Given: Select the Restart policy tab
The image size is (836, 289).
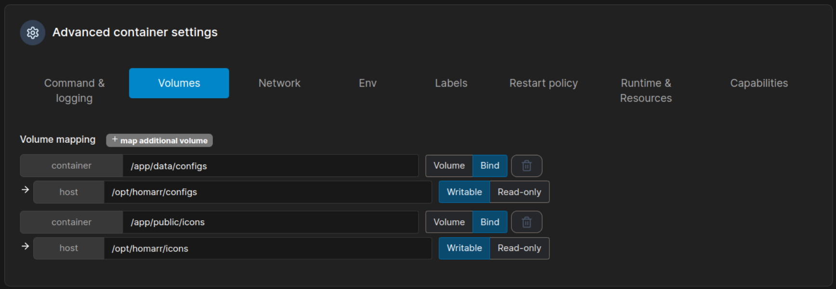Looking at the screenshot, I should (x=543, y=83).
